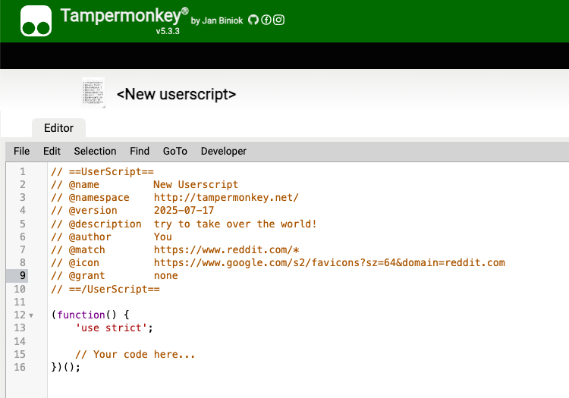Click the version value '2025-07-17'
Viewport: 569px width, 398px height.
pos(184,211)
